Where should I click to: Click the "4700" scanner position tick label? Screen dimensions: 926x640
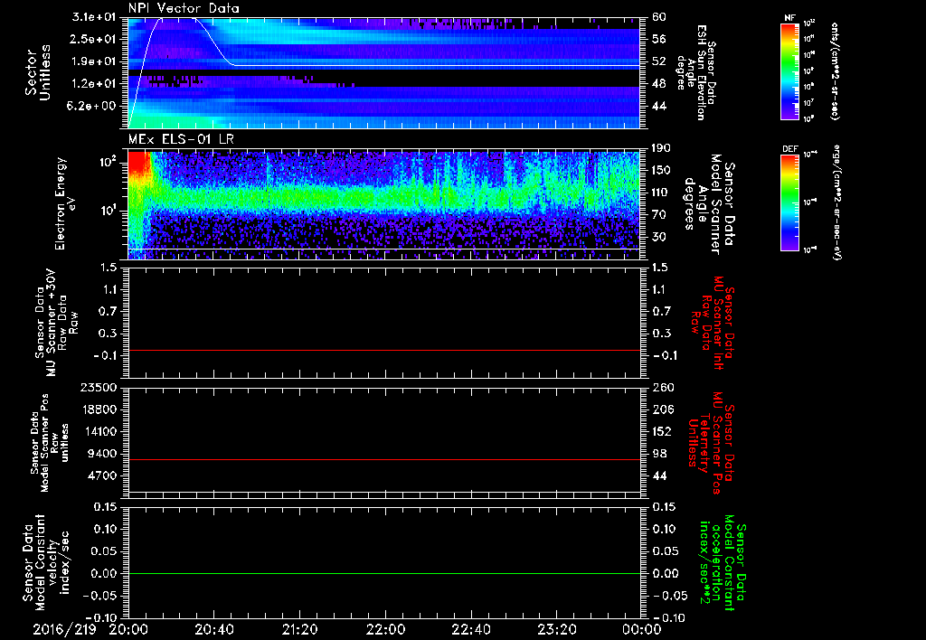coord(102,475)
